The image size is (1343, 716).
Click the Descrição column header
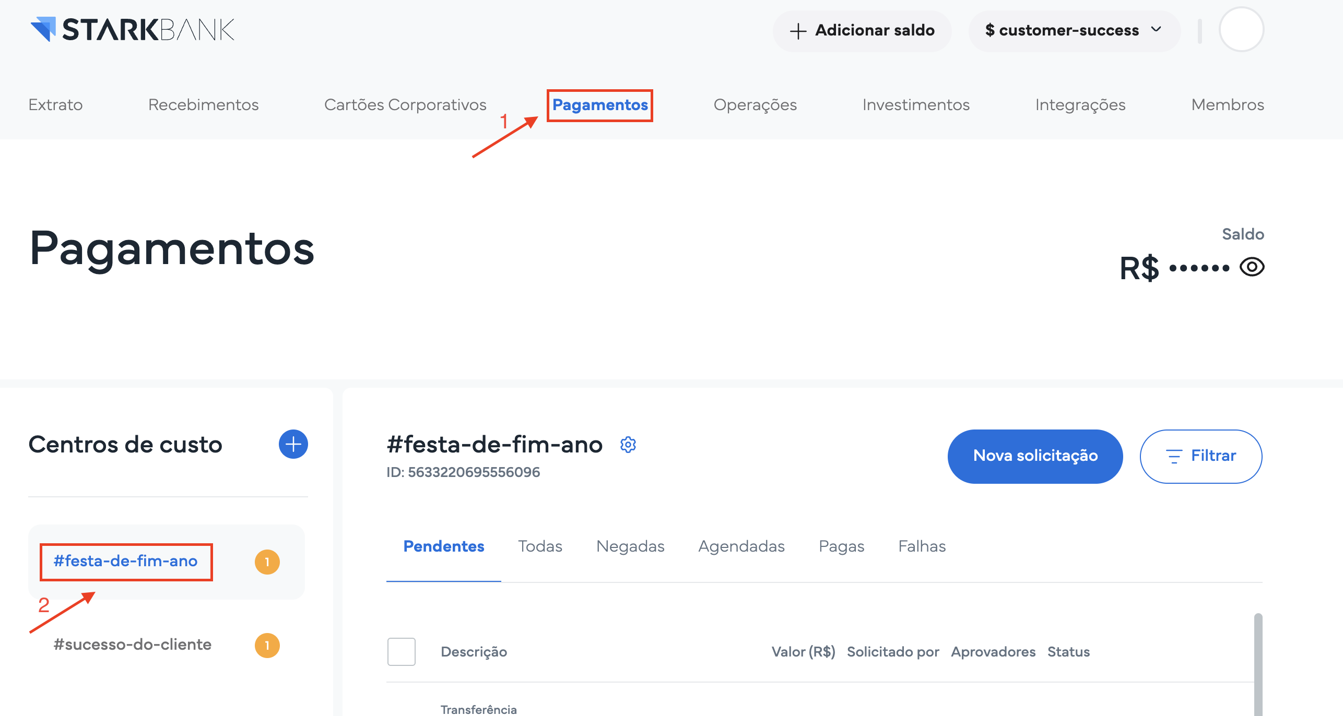474,652
